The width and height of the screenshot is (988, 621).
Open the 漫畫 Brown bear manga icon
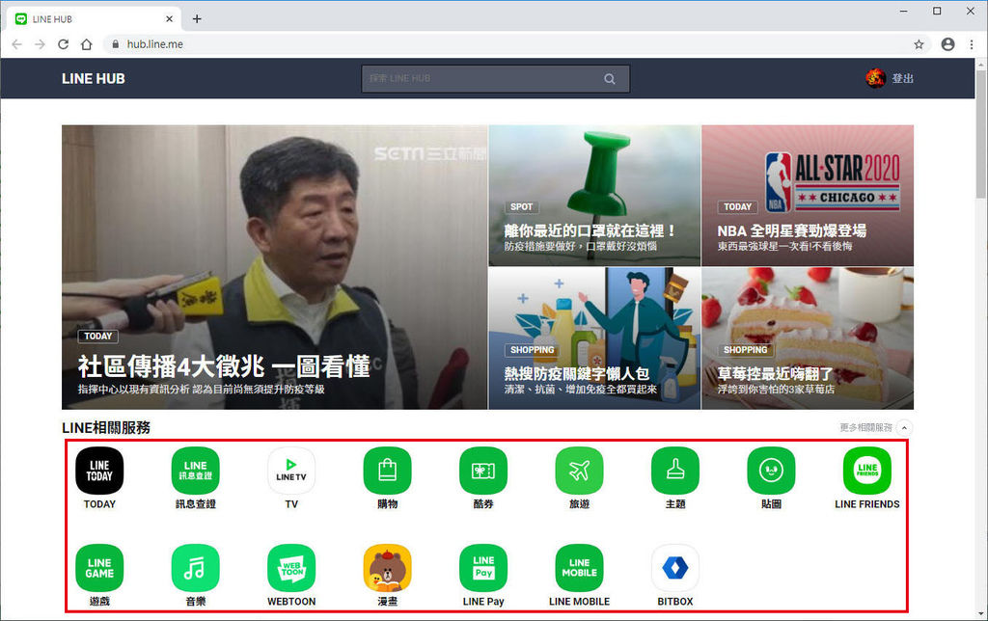point(388,568)
